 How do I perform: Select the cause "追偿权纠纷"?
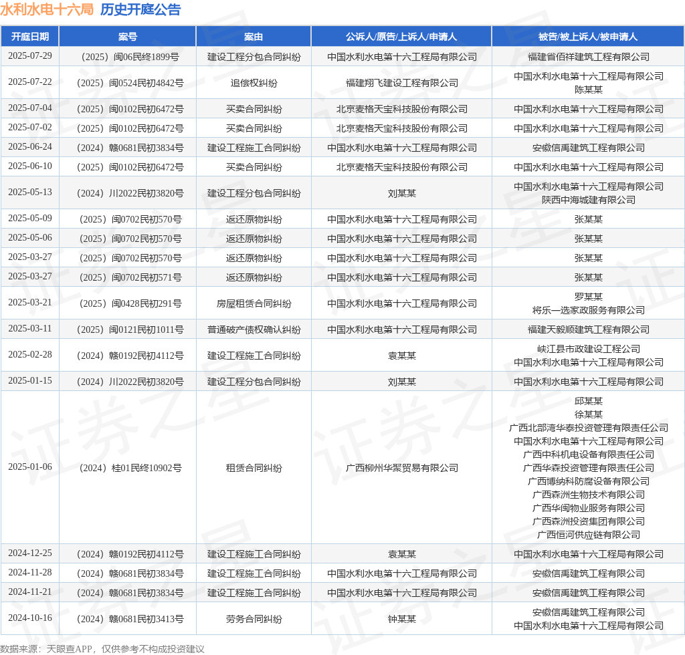click(254, 83)
